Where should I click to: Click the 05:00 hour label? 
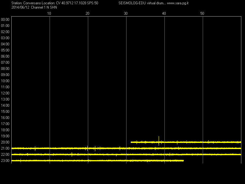(5, 50)
